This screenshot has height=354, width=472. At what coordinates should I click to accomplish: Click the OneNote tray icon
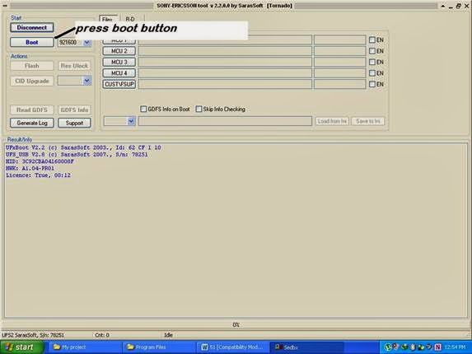click(x=438, y=347)
